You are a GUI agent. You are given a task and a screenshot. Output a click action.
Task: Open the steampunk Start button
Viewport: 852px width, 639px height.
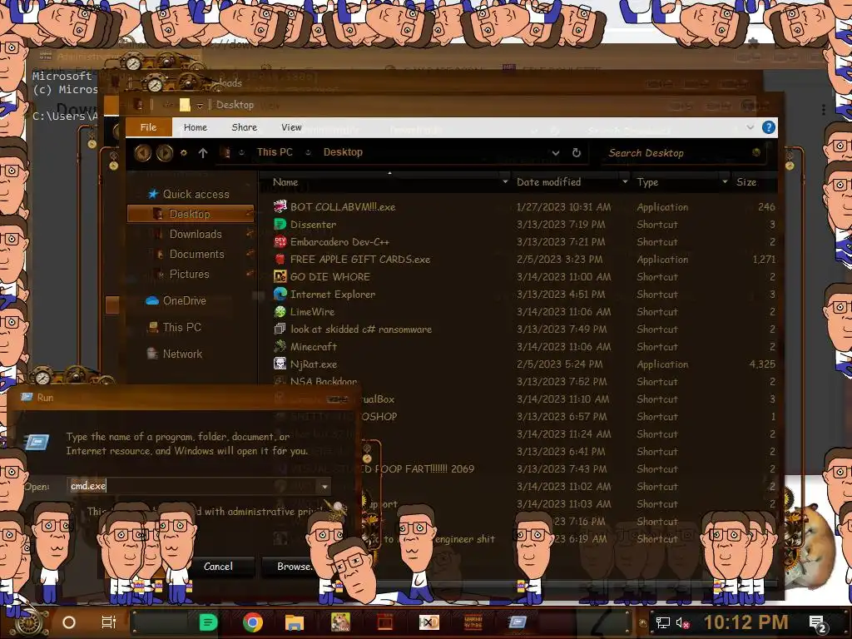(x=28, y=622)
